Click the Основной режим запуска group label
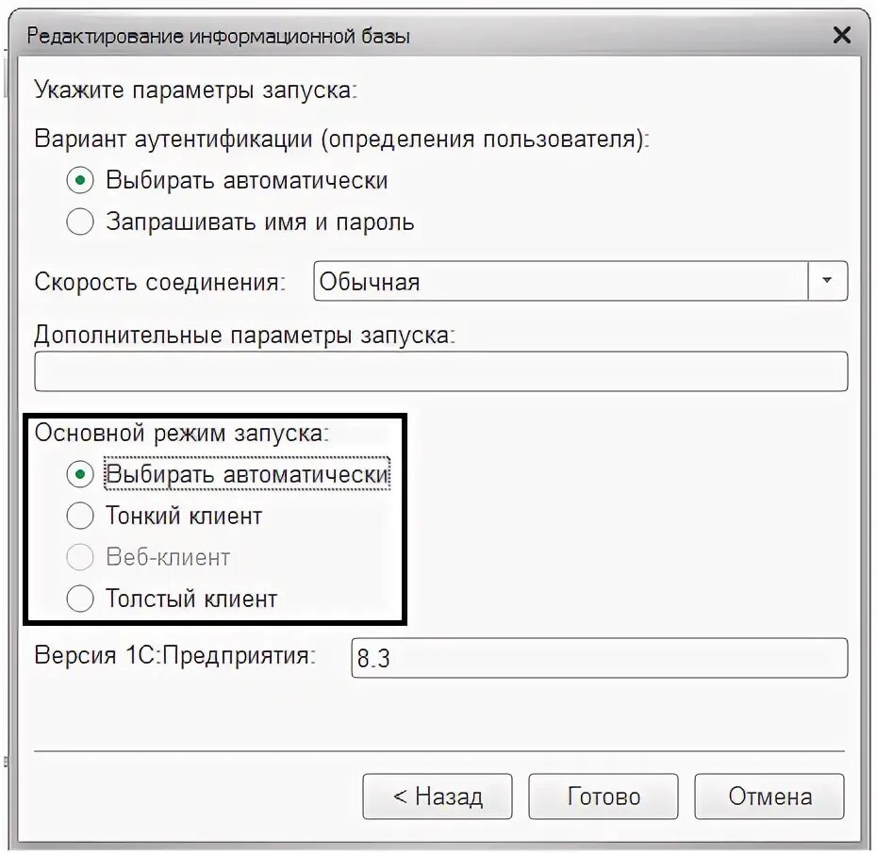Screen dimensions: 877x854 tap(182, 434)
